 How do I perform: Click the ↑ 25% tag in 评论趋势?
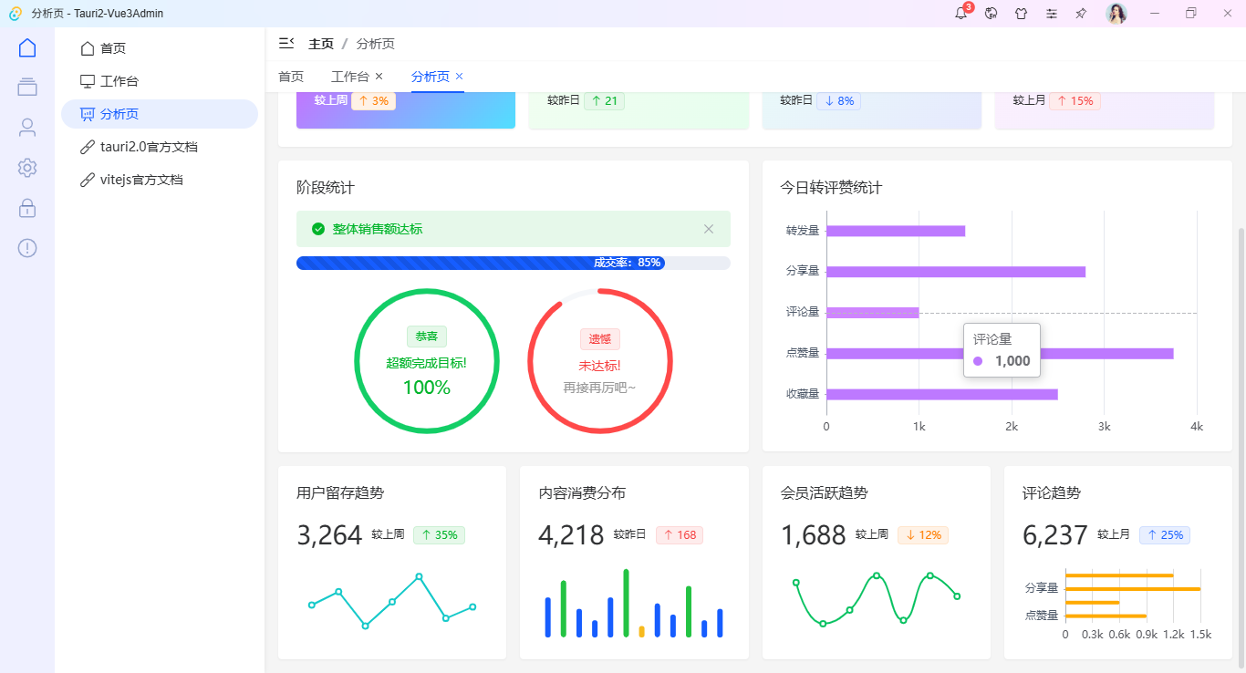pyautogui.click(x=1164, y=535)
